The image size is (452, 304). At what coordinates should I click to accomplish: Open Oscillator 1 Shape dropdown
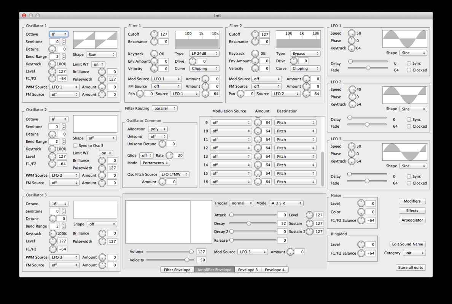pyautogui.click(x=101, y=55)
